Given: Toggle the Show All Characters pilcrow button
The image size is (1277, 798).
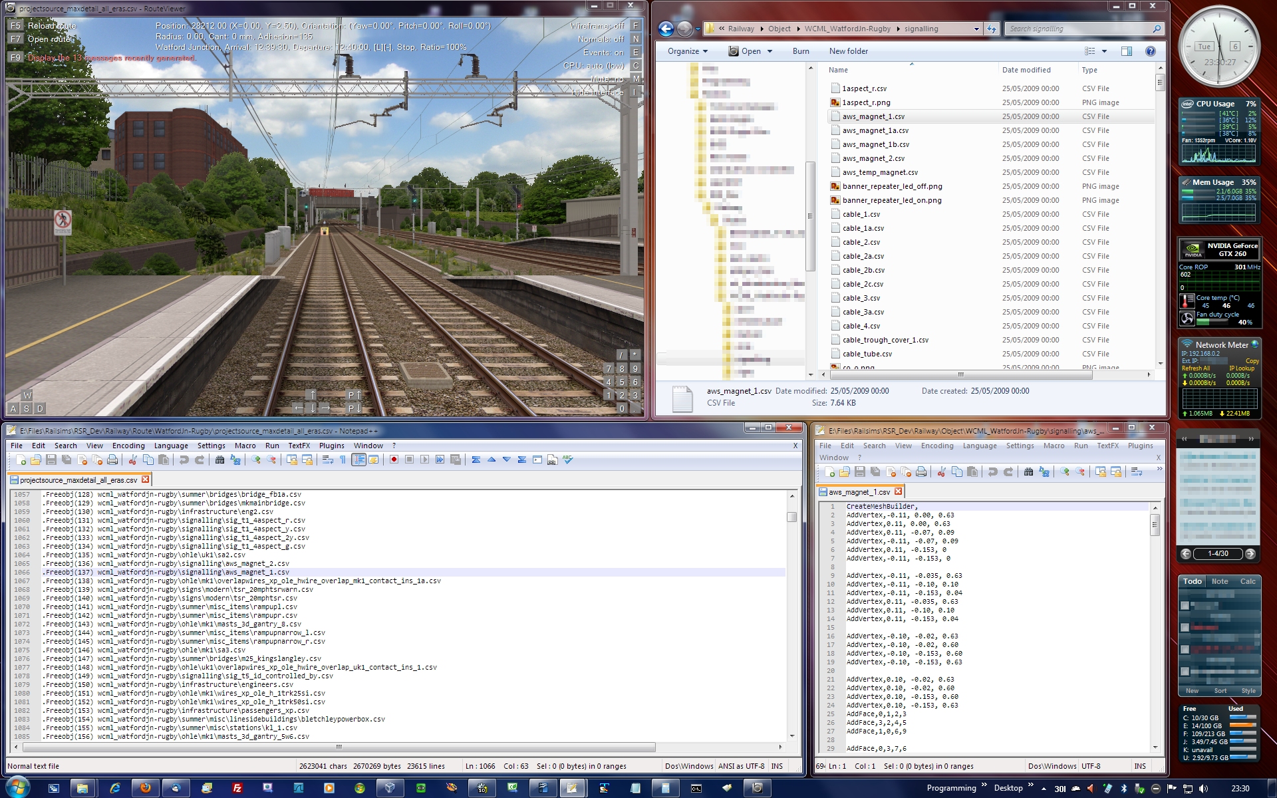Looking at the screenshot, I should 343,460.
